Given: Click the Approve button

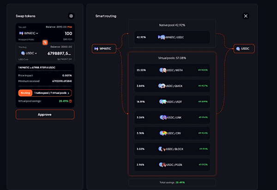Looking at the screenshot, I should [x=45, y=115].
